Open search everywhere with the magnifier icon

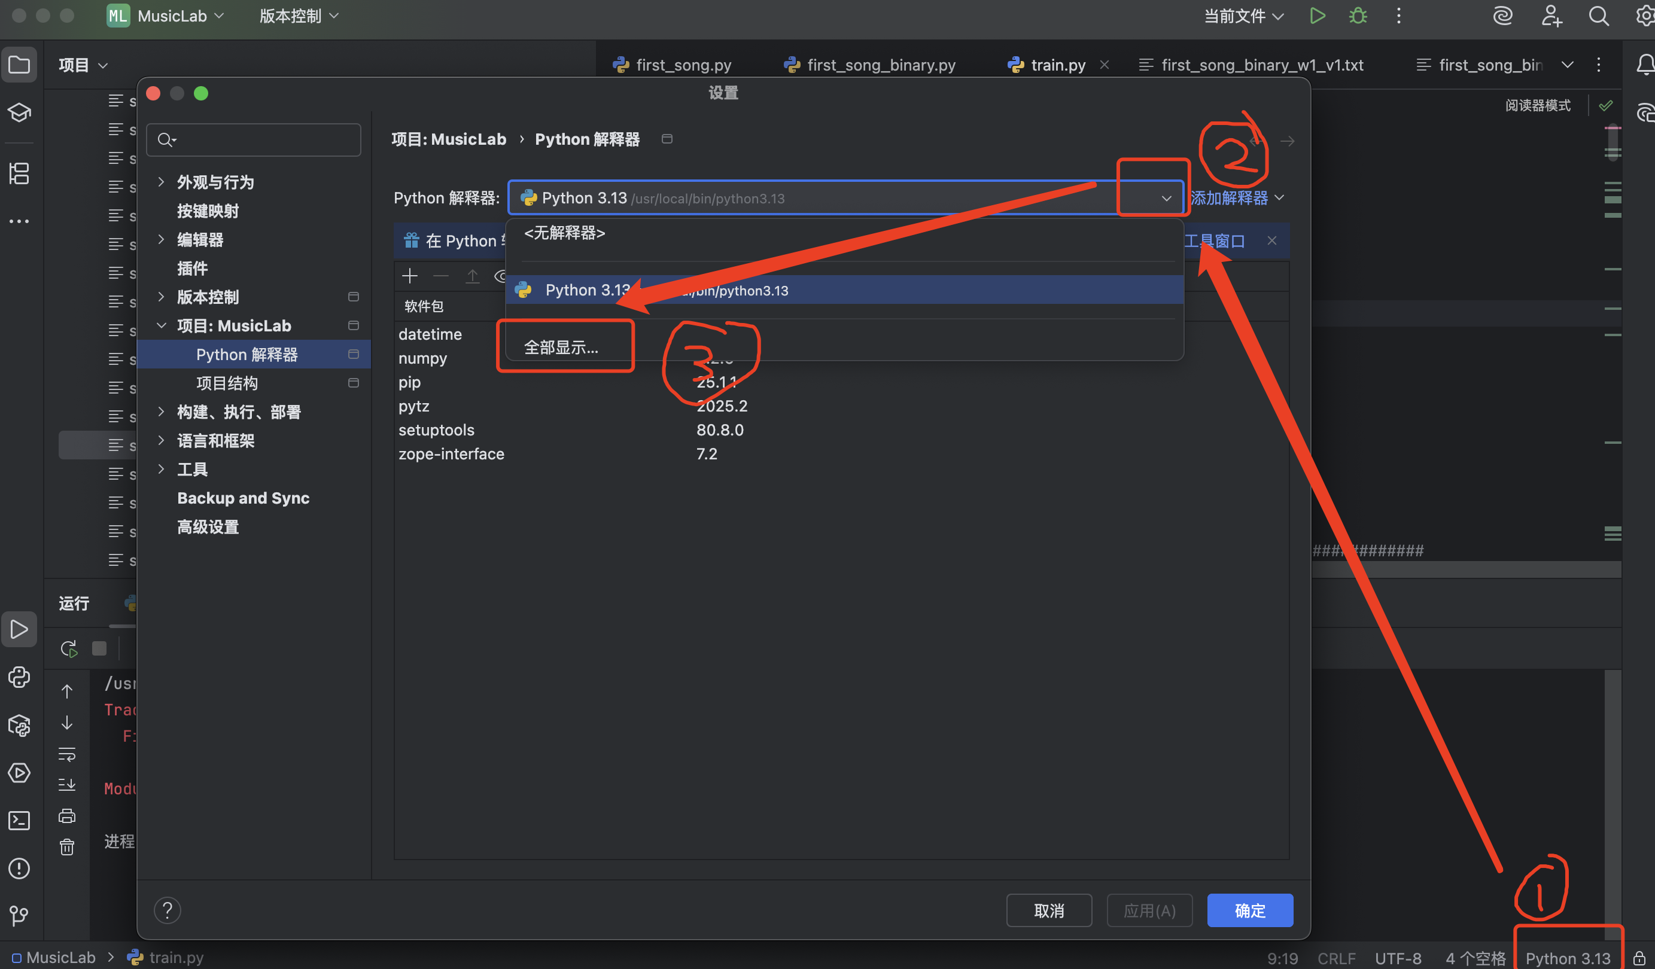pos(1599,15)
